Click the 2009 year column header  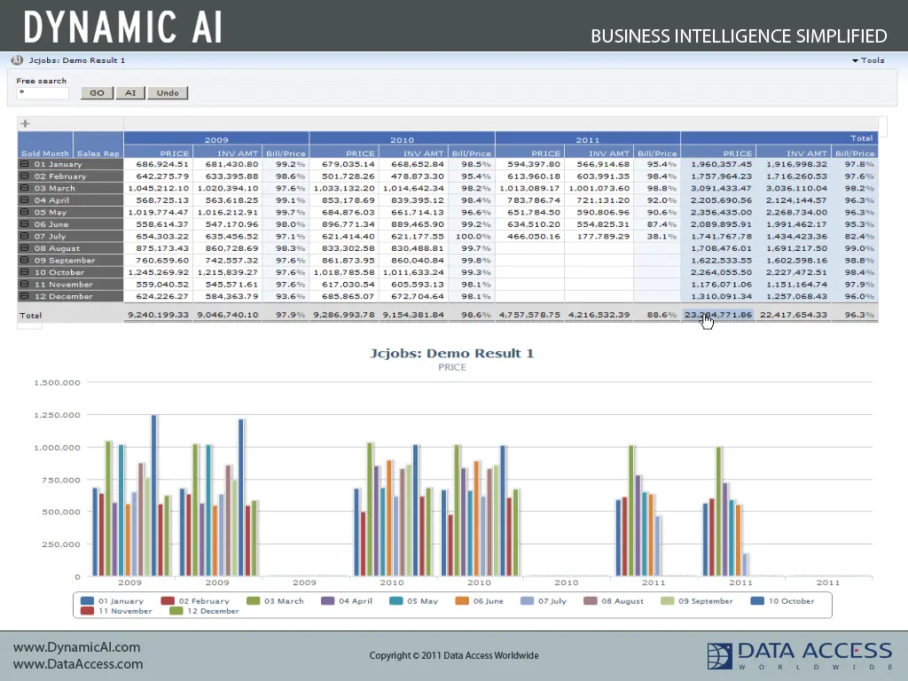[216, 139]
